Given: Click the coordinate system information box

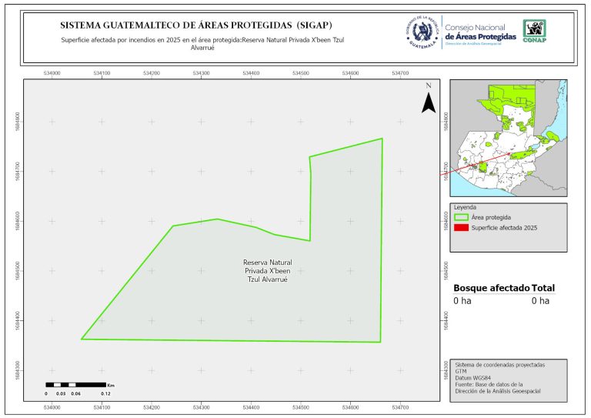Looking at the screenshot, I should pos(509,379).
